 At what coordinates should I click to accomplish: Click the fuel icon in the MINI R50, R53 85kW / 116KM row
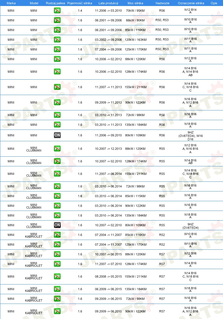57,30
